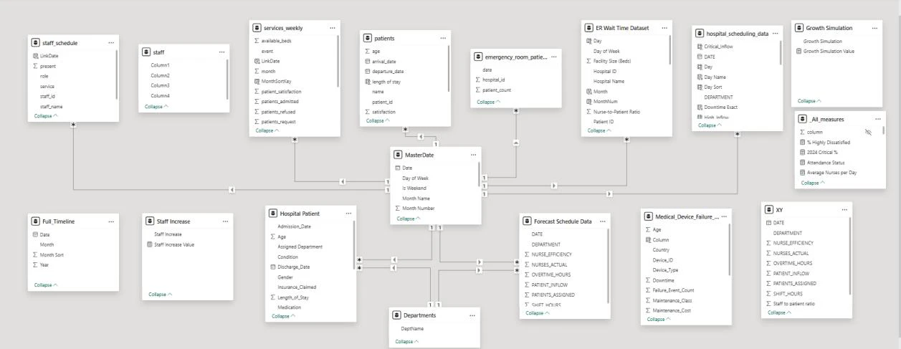Open _All_measures table more options
This screenshot has height=349, width=901.
click(878, 119)
